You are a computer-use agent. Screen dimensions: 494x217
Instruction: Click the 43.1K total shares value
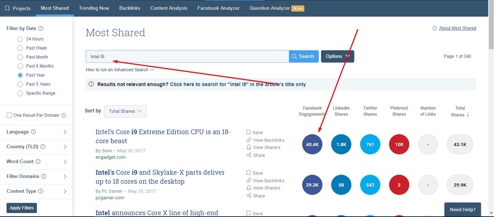[460, 144]
